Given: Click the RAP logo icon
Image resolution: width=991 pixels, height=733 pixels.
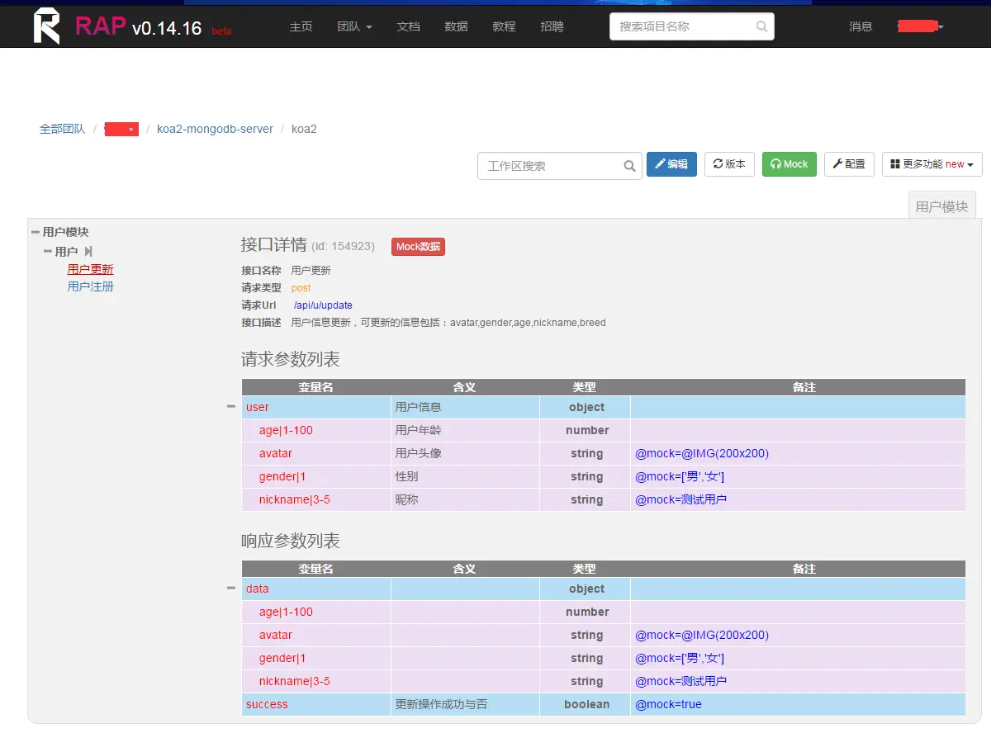Looking at the screenshot, I should tap(47, 26).
